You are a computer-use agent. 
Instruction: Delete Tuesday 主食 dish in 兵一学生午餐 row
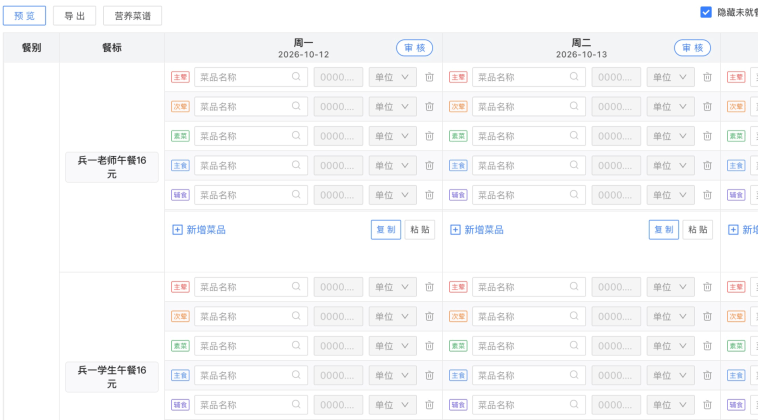click(x=707, y=376)
